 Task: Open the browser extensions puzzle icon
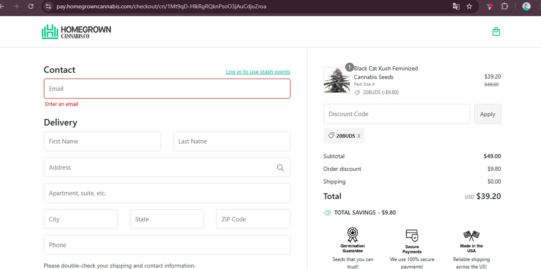tap(505, 6)
